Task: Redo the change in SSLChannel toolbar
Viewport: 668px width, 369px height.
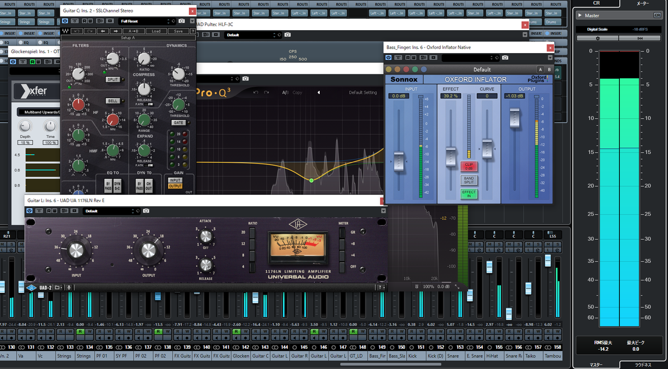Action: coord(90,31)
